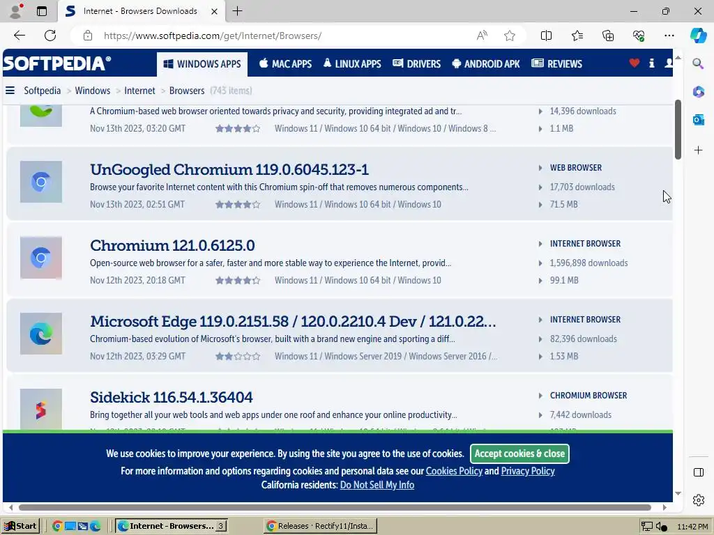This screenshot has width=714, height=535.
Task: Close the Internet - Browsers Downloads tab
Action: [x=214, y=11]
